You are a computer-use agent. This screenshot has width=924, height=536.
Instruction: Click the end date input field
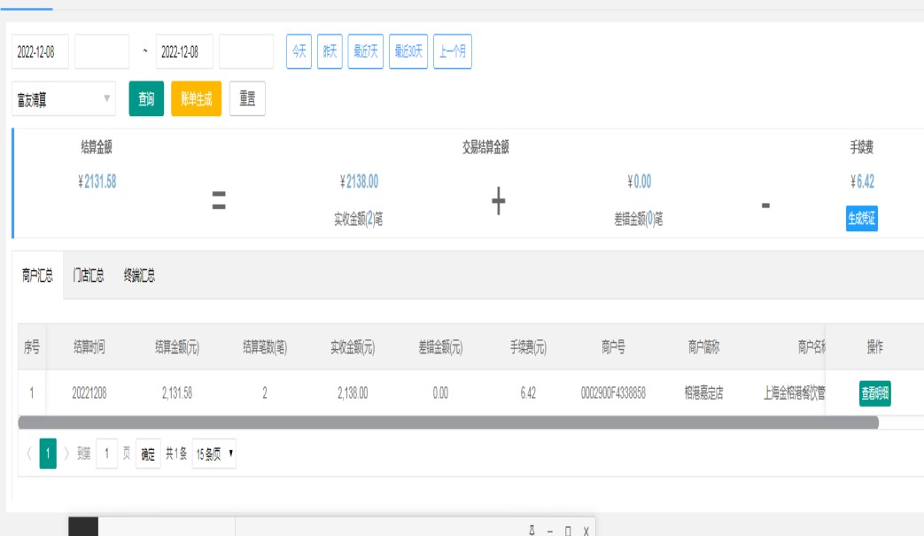click(x=184, y=52)
